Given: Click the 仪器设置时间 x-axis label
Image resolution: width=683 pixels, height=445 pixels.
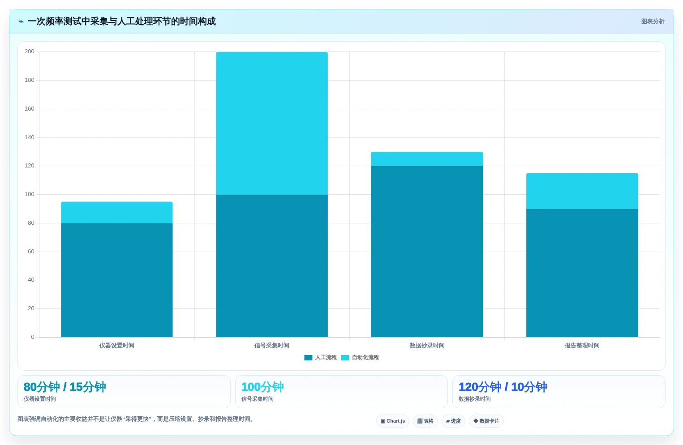Looking at the screenshot, I should tap(117, 346).
